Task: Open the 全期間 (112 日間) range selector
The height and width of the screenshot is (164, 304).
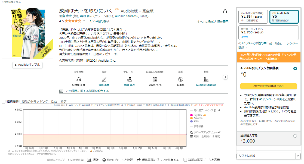Action: tap(211, 137)
